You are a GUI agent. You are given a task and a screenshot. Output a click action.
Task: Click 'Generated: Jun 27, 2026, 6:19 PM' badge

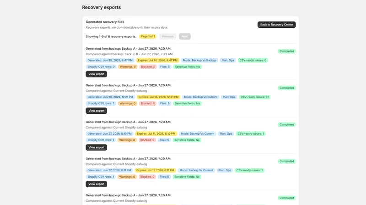pyautogui.click(x=109, y=134)
